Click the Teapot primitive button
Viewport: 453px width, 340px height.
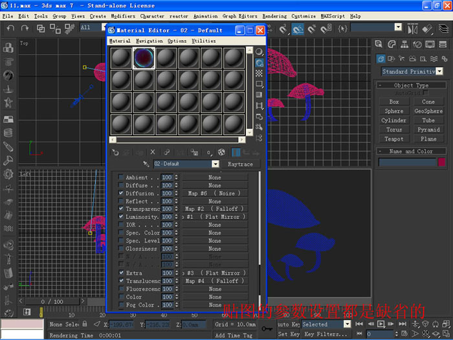393,139
